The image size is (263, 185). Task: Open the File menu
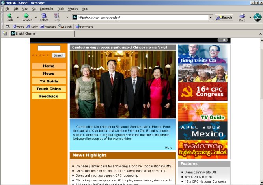7,9
